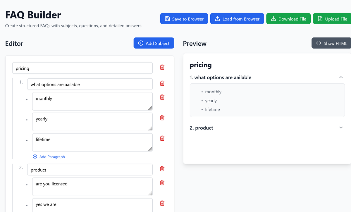The width and height of the screenshot is (351, 212).
Task: Show HTML of the preview
Action: [331, 43]
